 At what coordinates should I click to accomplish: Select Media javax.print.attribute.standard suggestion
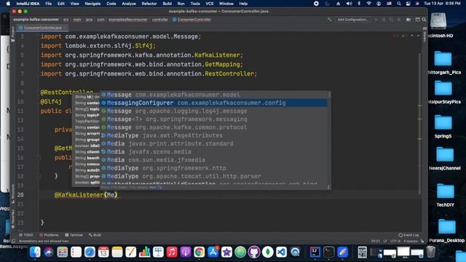pyautogui.click(x=214, y=143)
